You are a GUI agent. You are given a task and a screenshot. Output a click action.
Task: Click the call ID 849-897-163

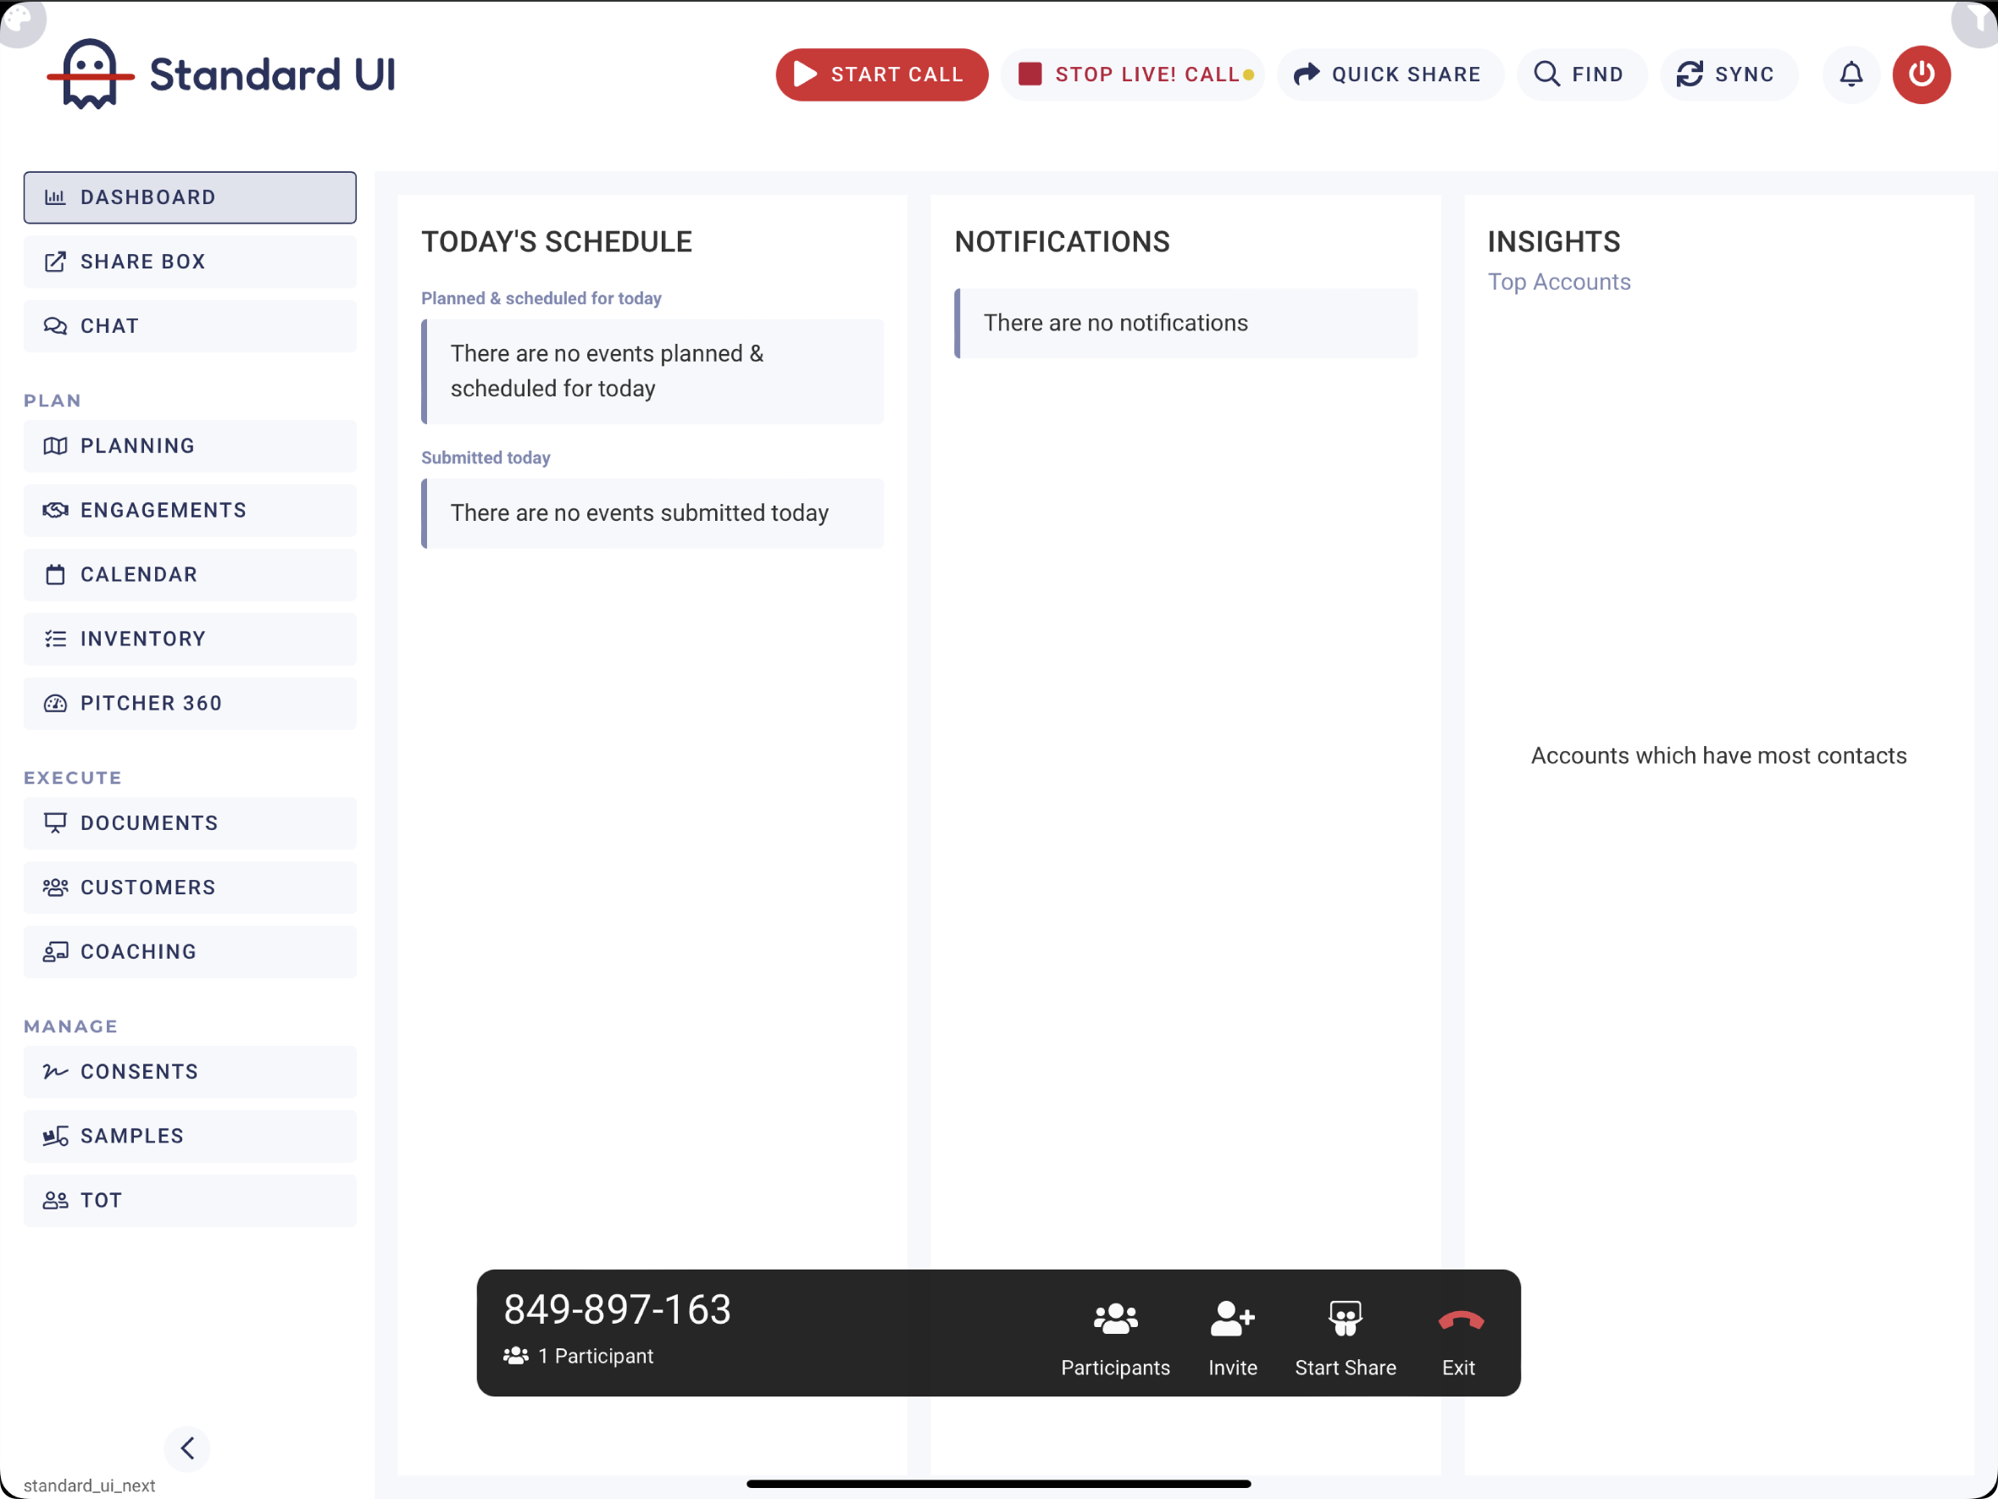pos(617,1308)
